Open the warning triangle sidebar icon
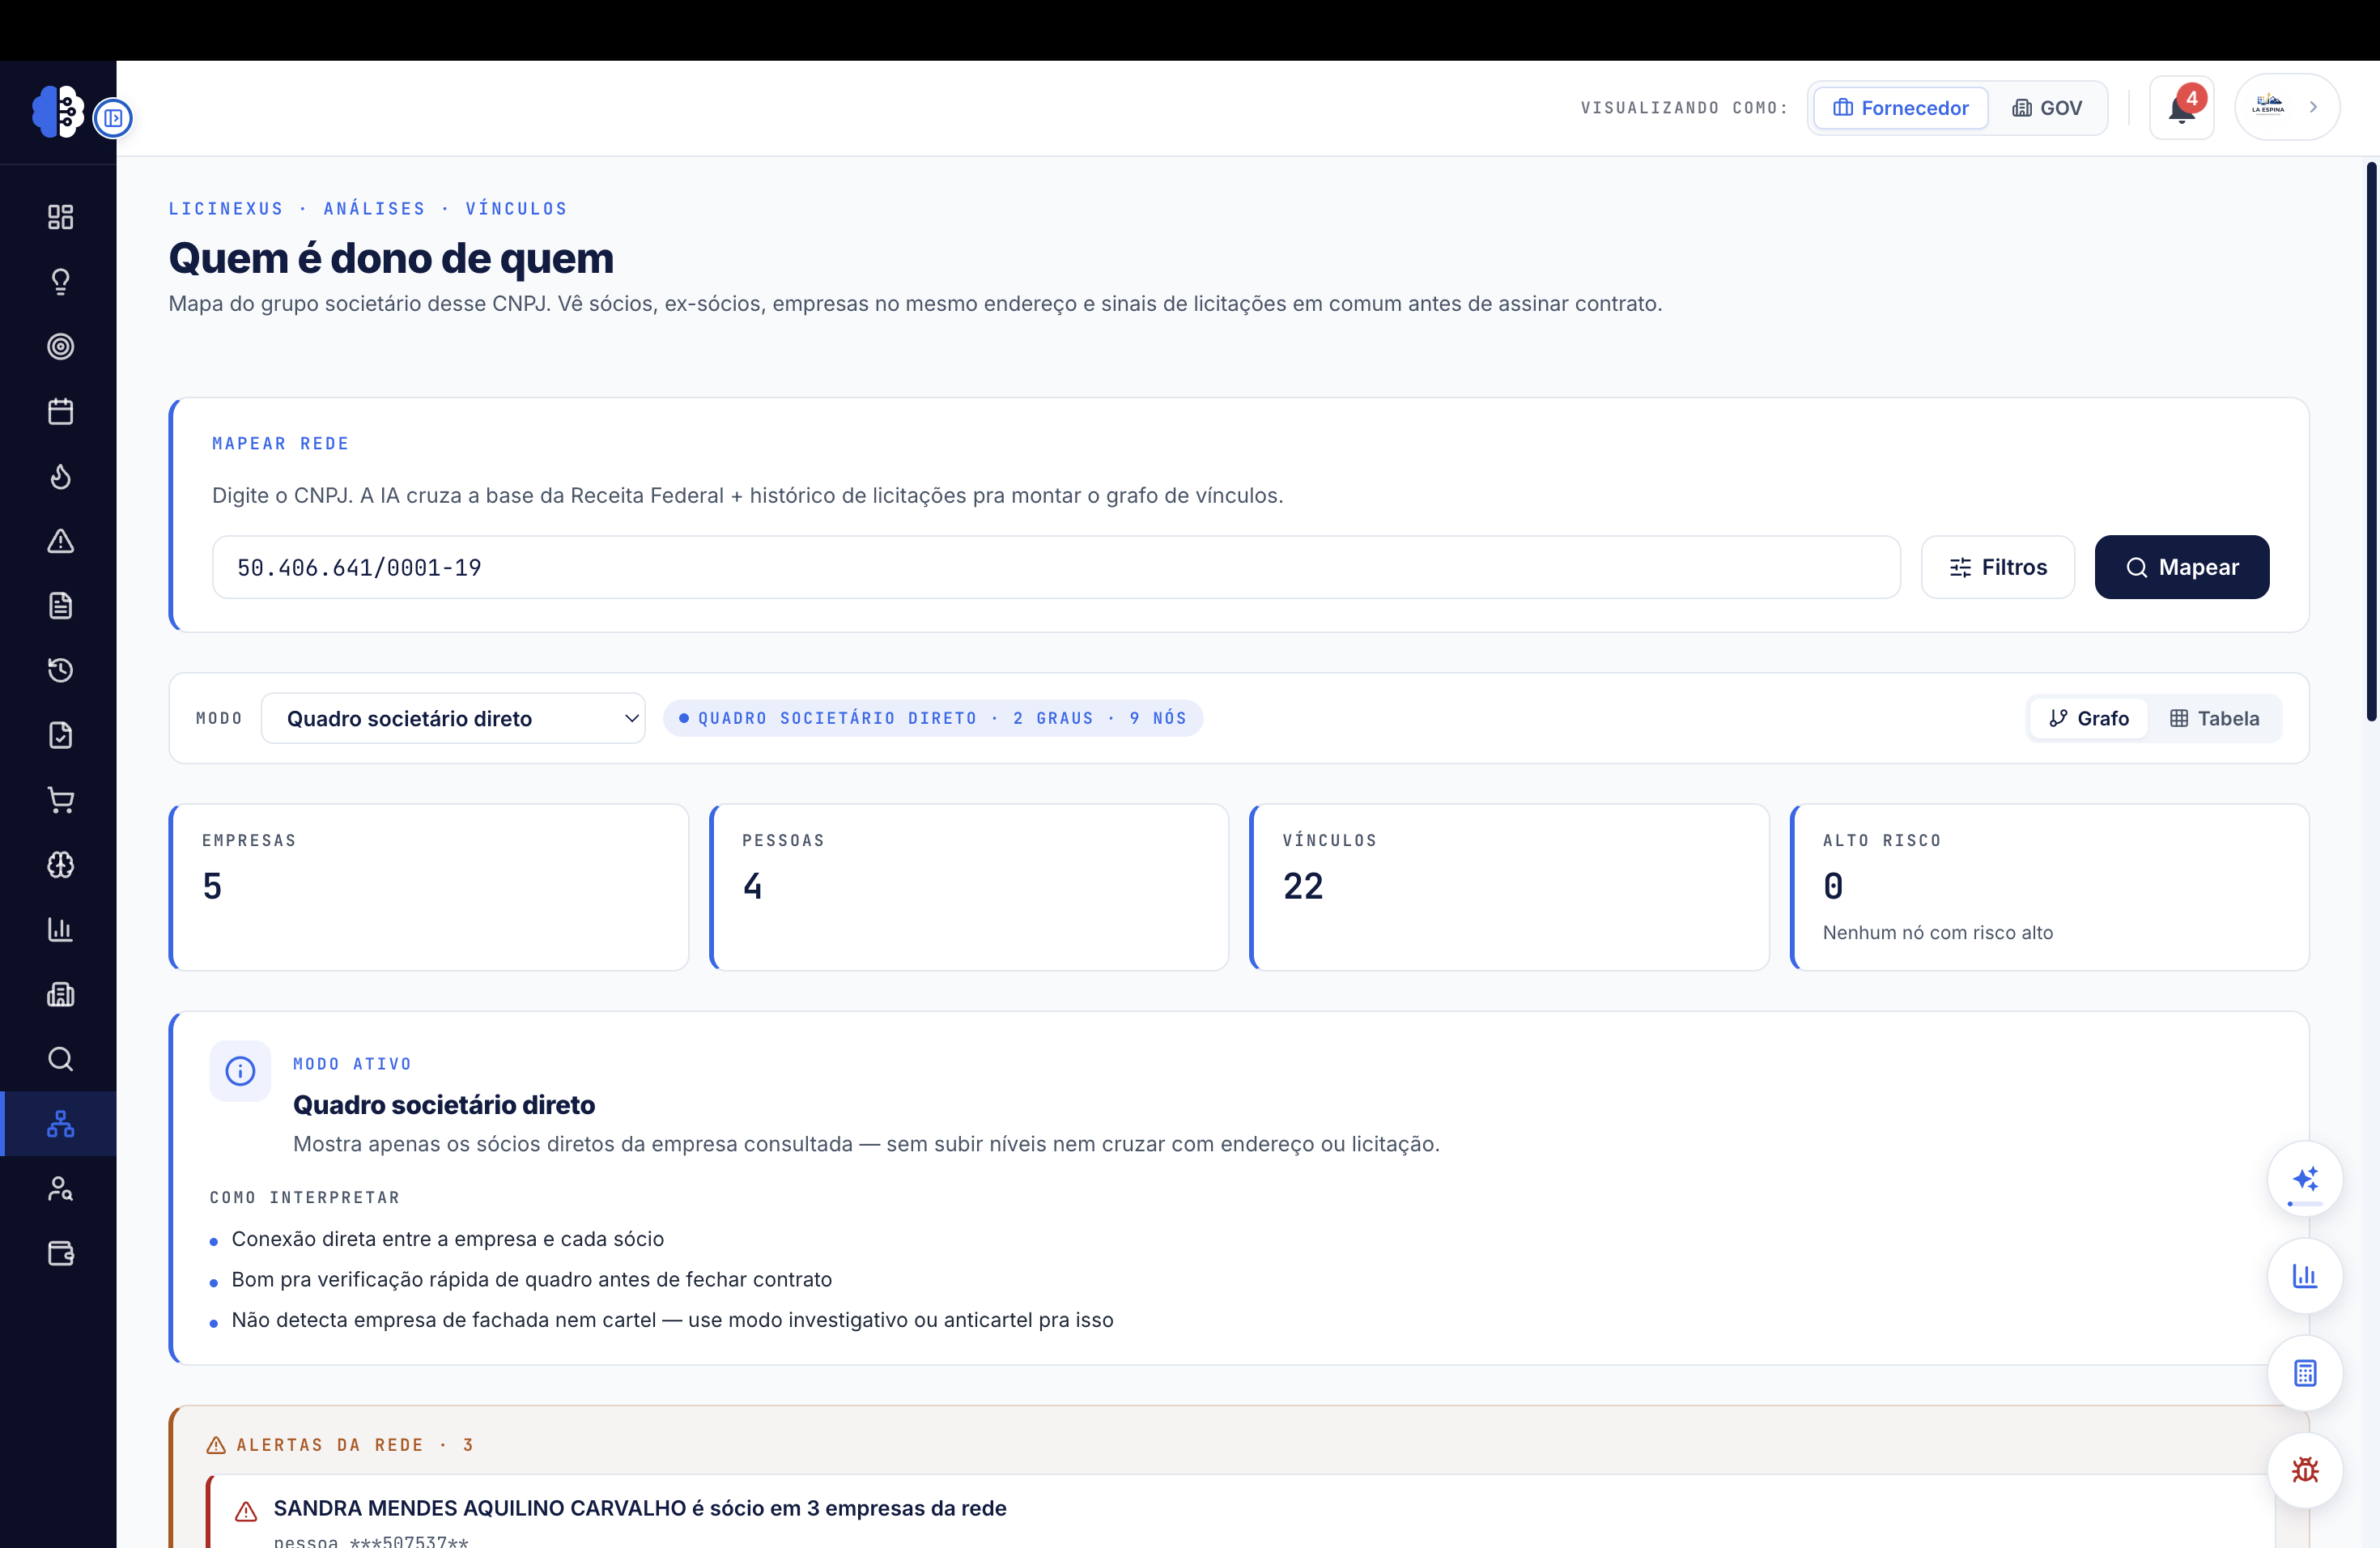Screen dimensions: 2380x1548 pos(60,541)
